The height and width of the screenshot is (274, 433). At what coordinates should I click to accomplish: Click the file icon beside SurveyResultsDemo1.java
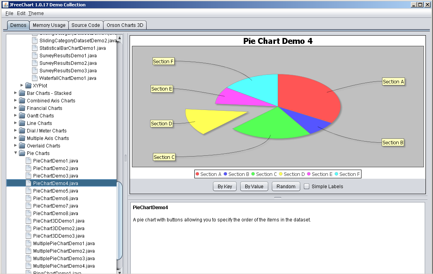click(x=34, y=55)
